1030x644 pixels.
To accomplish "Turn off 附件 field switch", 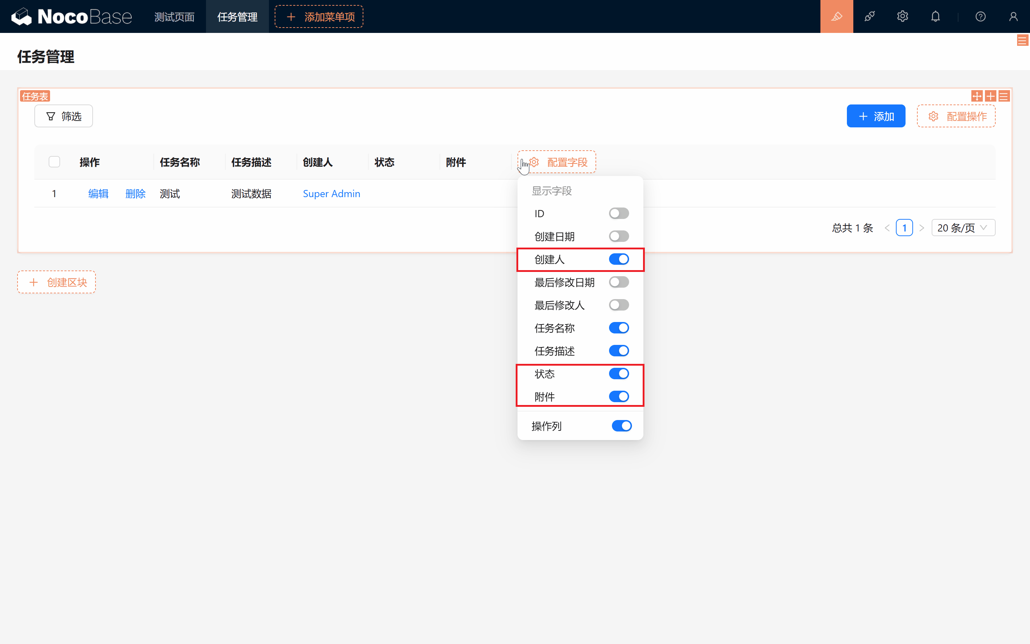I will pyautogui.click(x=619, y=397).
